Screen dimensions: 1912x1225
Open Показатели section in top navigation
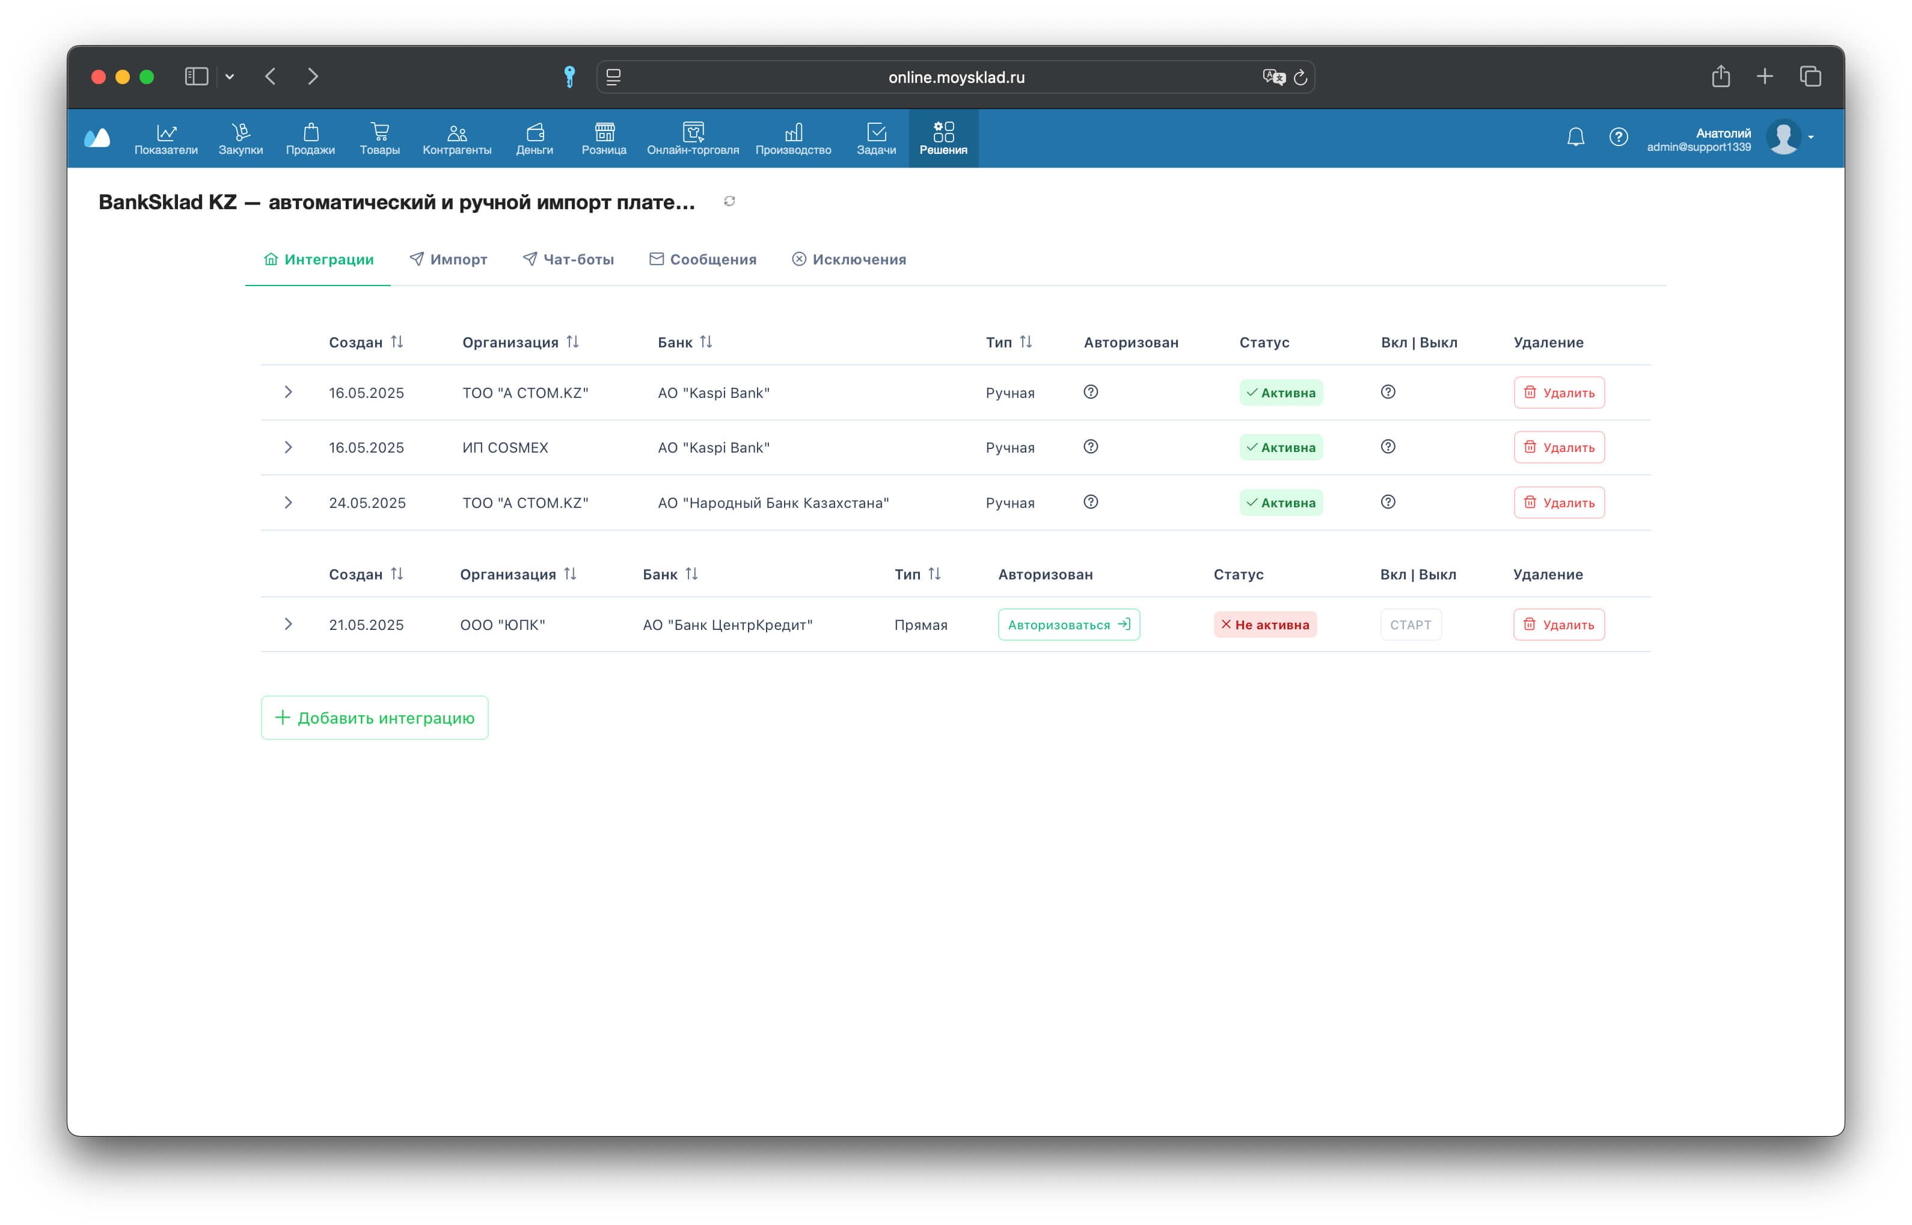coord(165,138)
